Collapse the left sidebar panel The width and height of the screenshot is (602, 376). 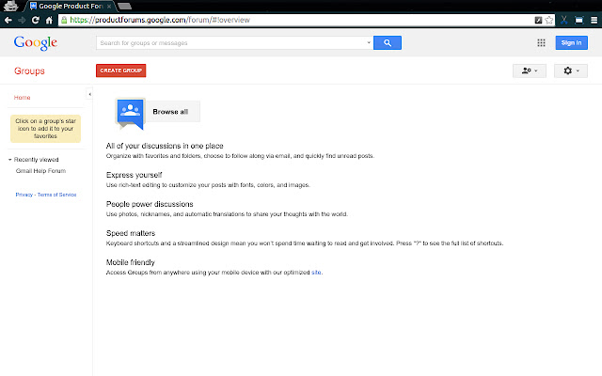(89, 94)
